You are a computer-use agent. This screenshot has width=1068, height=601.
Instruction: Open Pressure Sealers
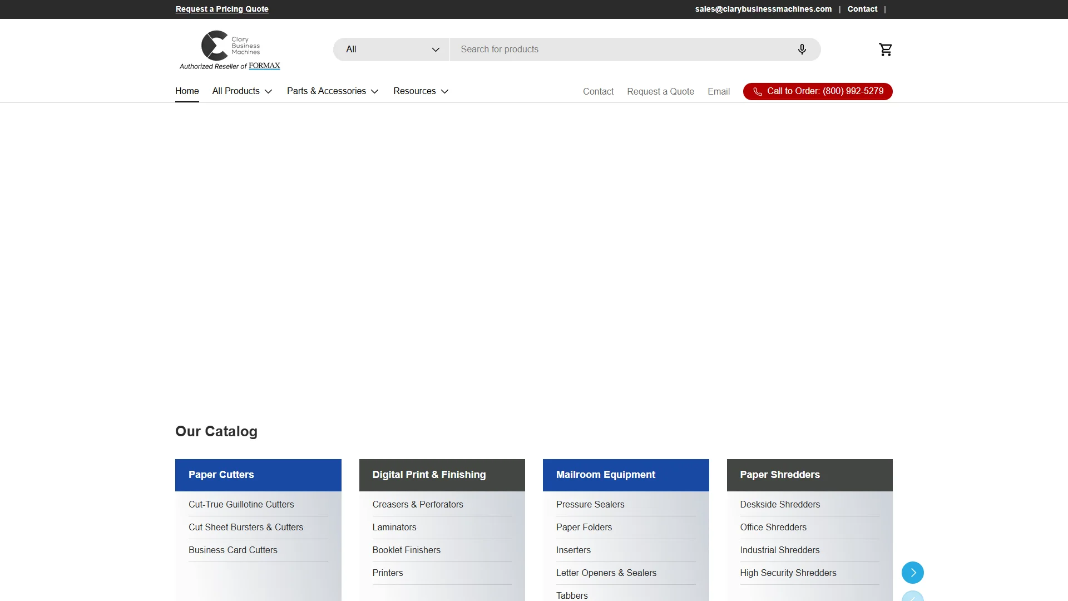point(590,504)
